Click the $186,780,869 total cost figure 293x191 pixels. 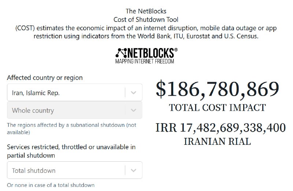(x=217, y=89)
